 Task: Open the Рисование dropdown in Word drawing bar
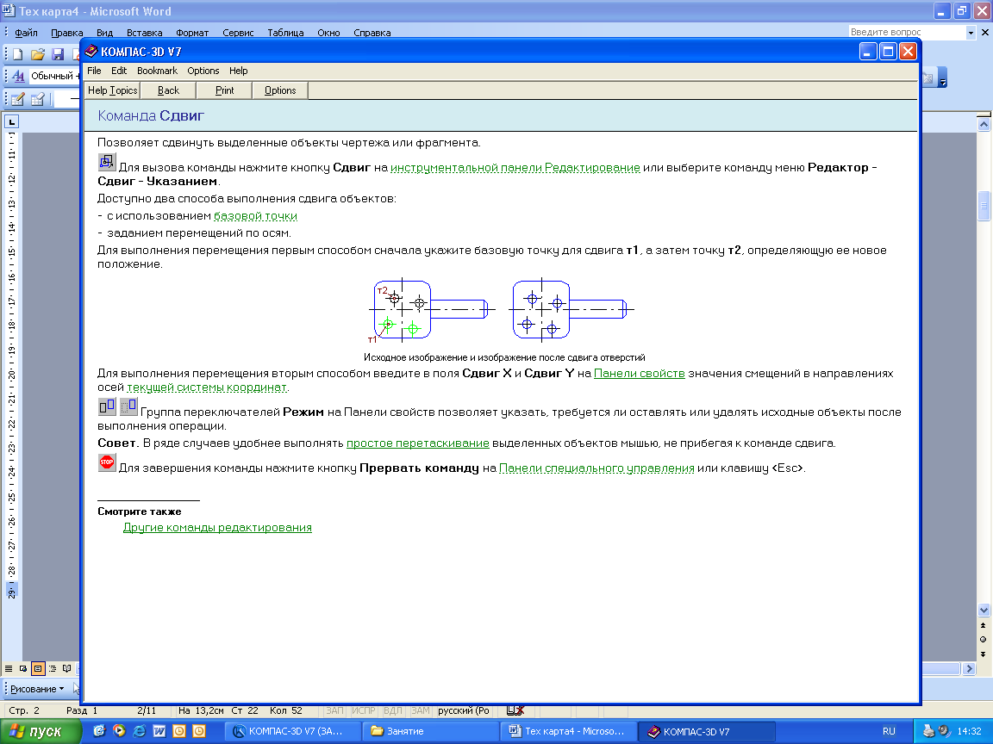[x=37, y=689]
